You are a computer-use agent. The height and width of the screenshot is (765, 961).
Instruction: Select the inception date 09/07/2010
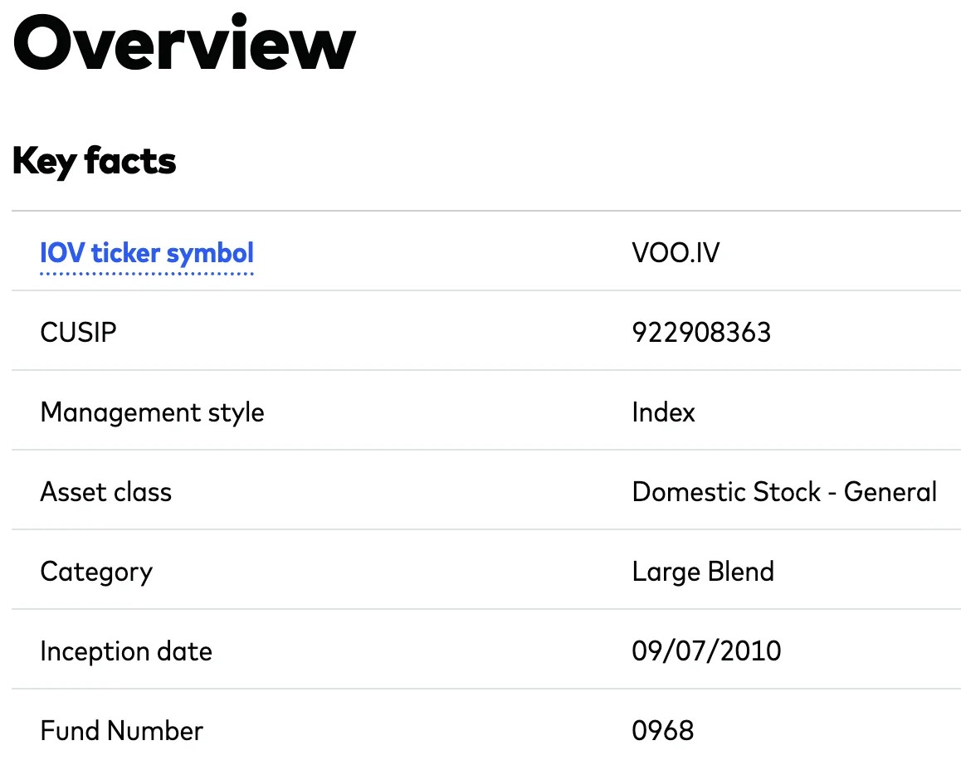click(x=706, y=651)
